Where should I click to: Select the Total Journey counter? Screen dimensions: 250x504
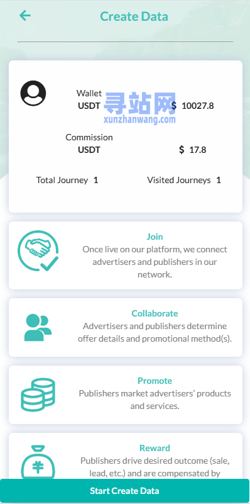click(x=67, y=180)
